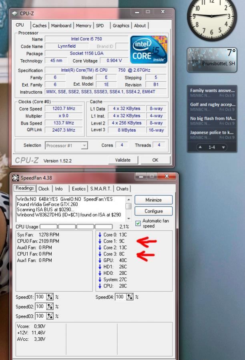
Task: Open the Brunsbüttel weather gadget
Action: 212,60
